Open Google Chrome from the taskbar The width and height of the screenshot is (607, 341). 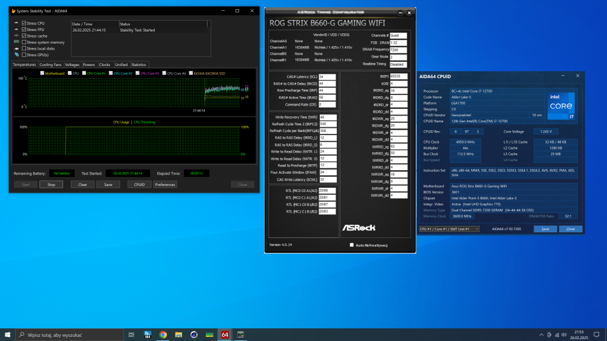click(x=163, y=334)
